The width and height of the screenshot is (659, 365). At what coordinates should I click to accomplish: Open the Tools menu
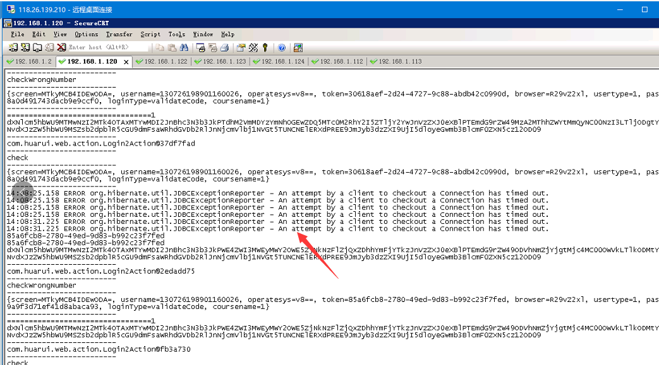(x=176, y=35)
